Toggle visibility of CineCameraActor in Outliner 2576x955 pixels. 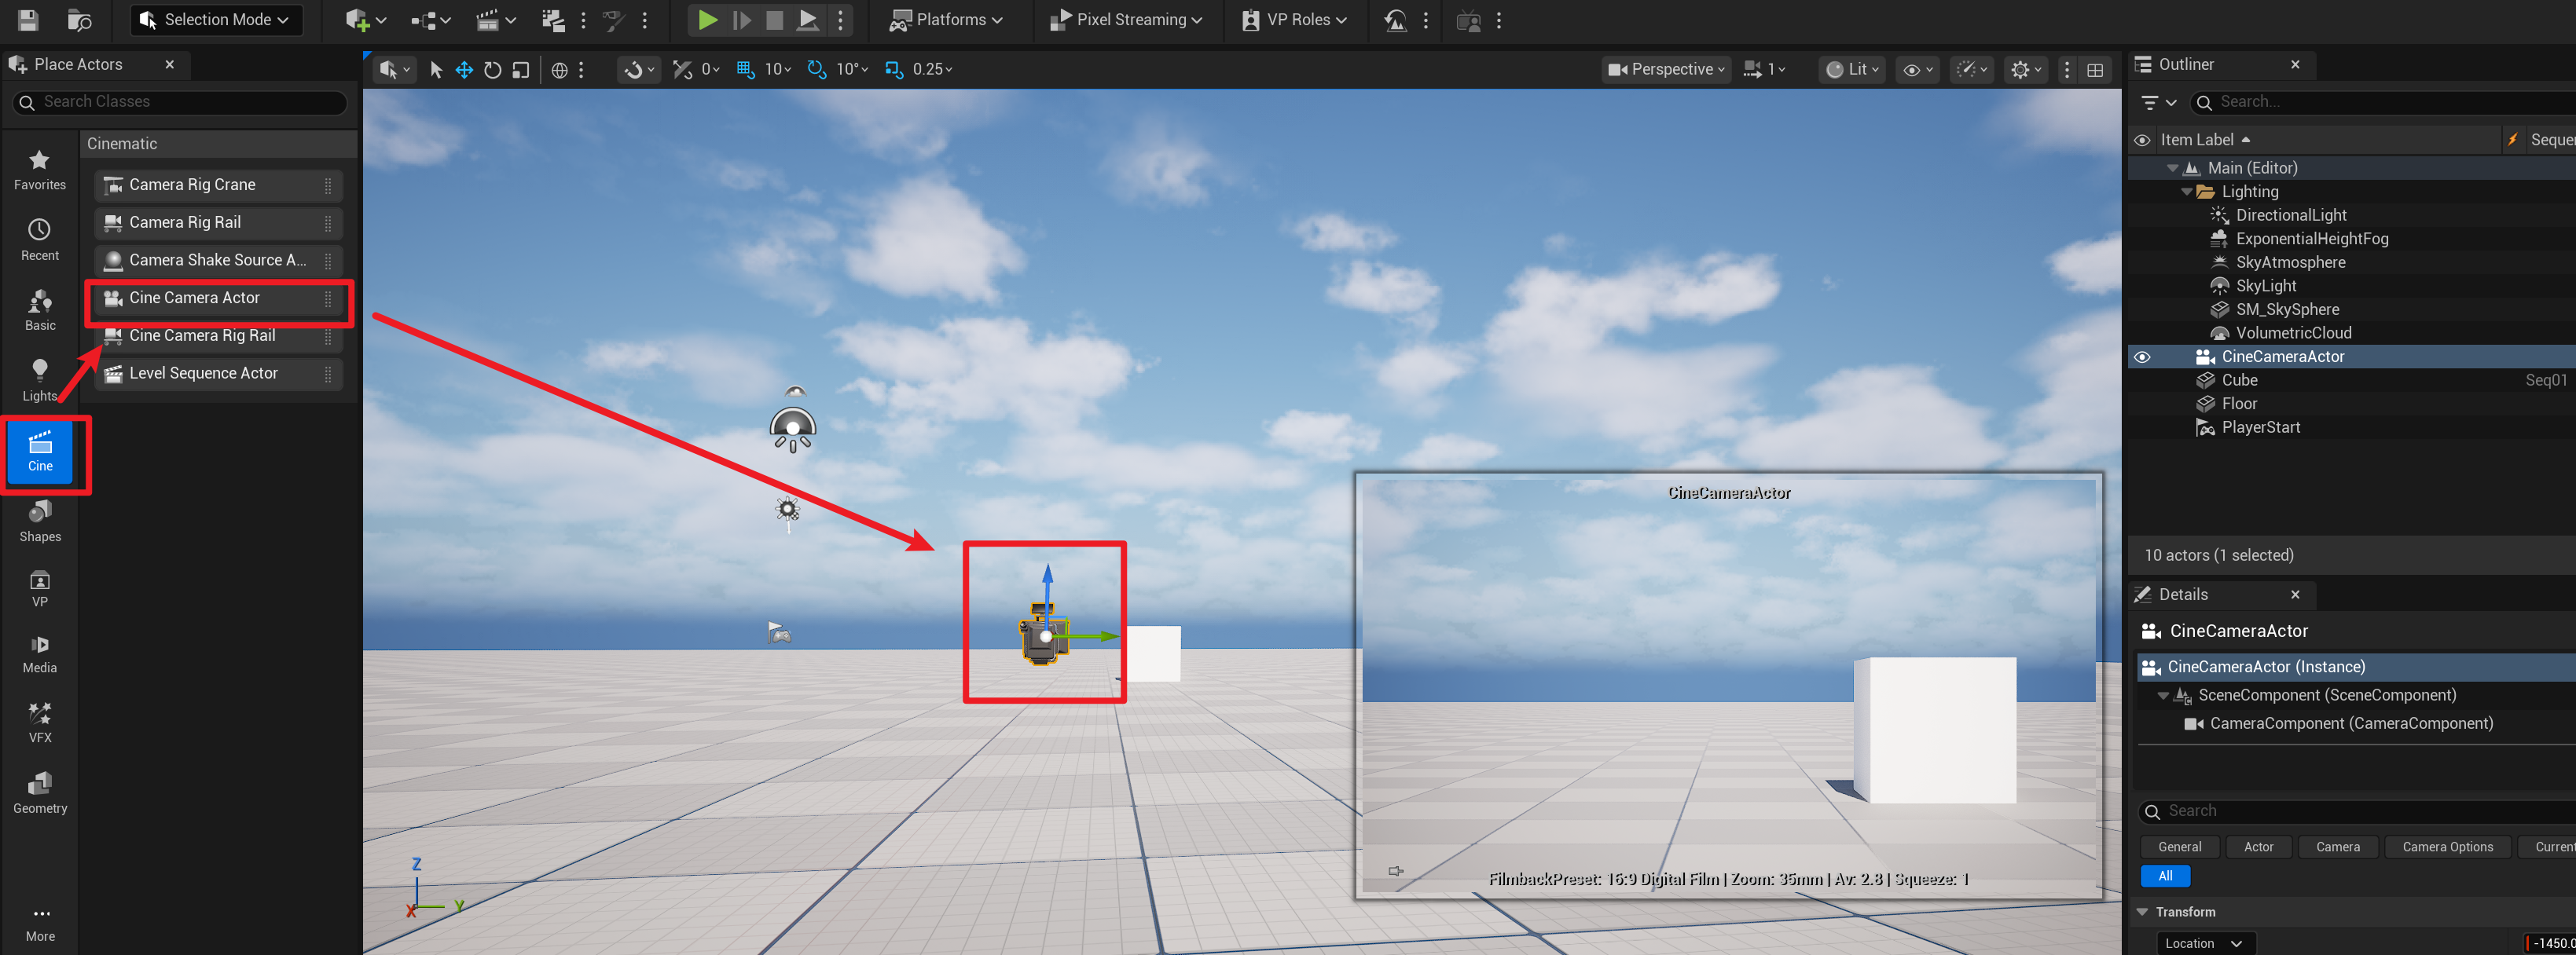click(x=2142, y=357)
